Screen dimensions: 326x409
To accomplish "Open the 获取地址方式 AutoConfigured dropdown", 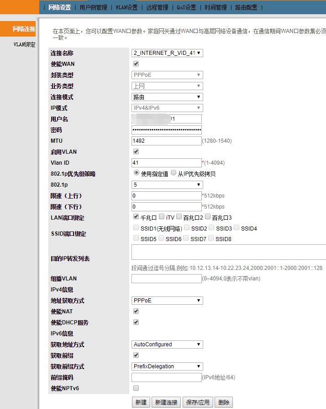I will 167,344.
